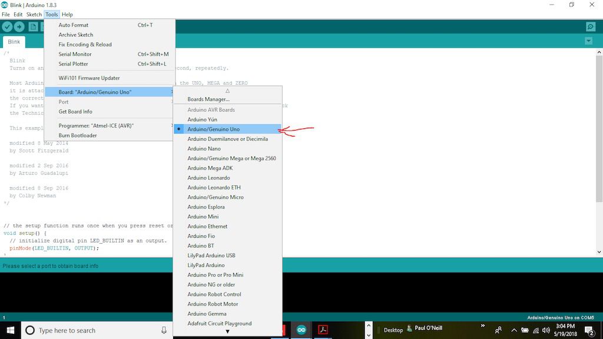This screenshot has height=339, width=603.
Task: Choose Archive Sketch
Action: point(110,35)
